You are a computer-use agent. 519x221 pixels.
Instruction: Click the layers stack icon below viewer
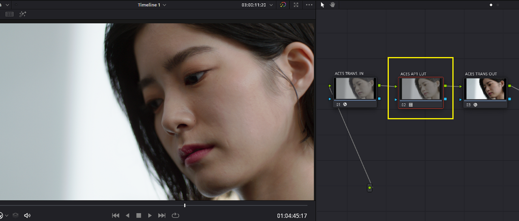click(x=15, y=216)
